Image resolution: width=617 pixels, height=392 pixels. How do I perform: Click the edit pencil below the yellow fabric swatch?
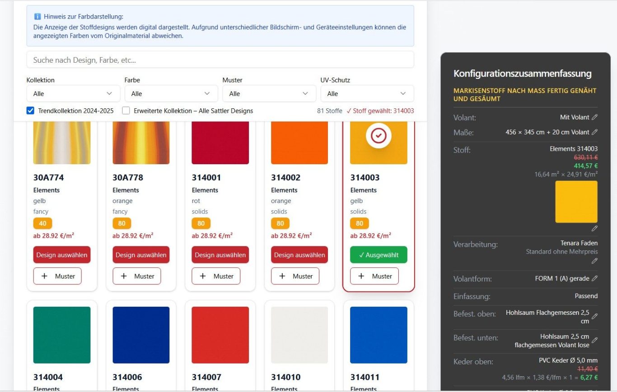[x=594, y=229]
